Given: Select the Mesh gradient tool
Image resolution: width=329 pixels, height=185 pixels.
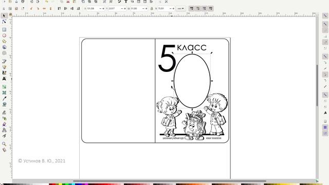Looking at the screenshot, I should click(x=4, y=92).
